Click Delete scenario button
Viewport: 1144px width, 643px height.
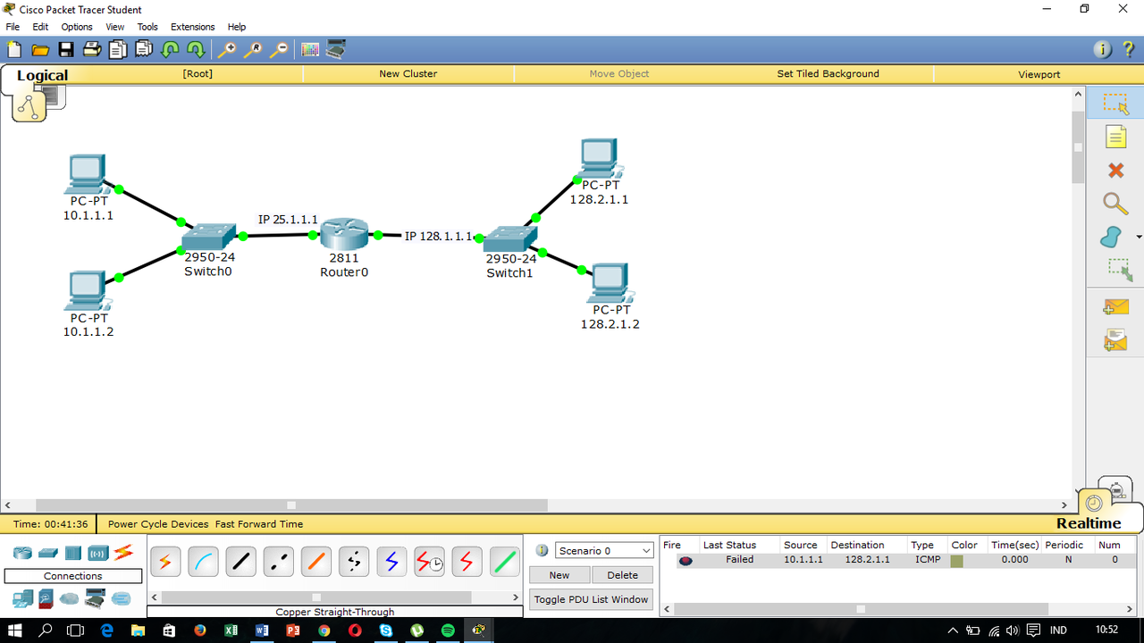[623, 575]
